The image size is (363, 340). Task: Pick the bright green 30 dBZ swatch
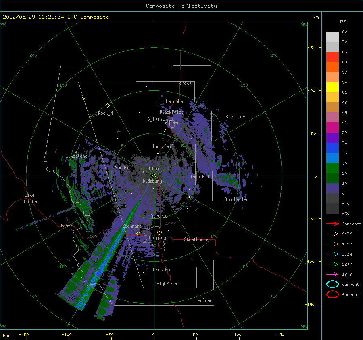tap(332, 168)
